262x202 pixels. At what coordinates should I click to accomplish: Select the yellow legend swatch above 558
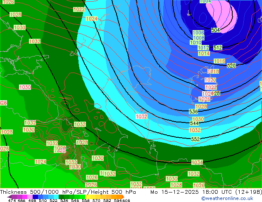tap(88, 197)
